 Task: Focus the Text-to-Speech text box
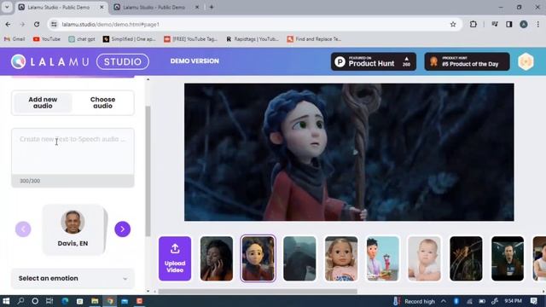tap(73, 152)
